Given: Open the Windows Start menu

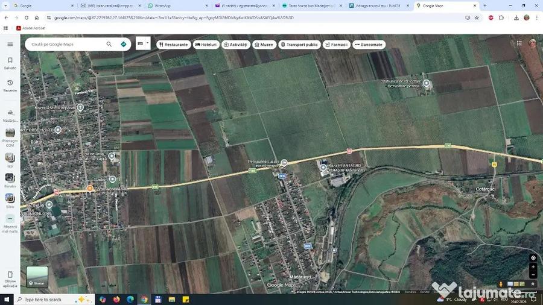Looking at the screenshot, I should click(7, 300).
